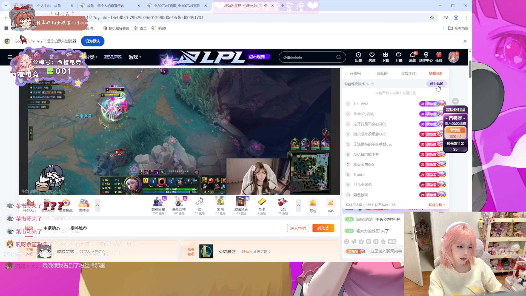The image size is (526, 296).
Task: Switch to the 主播动态 tab
Action: (52, 228)
